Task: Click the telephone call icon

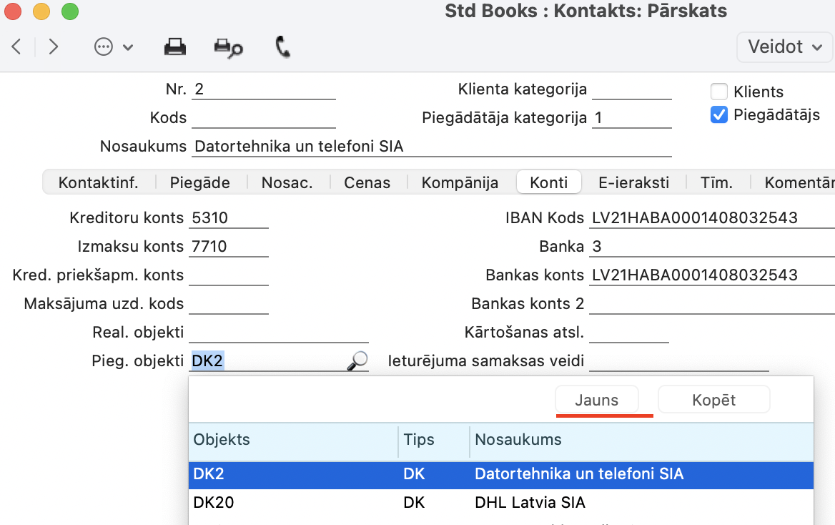Action: point(282,47)
